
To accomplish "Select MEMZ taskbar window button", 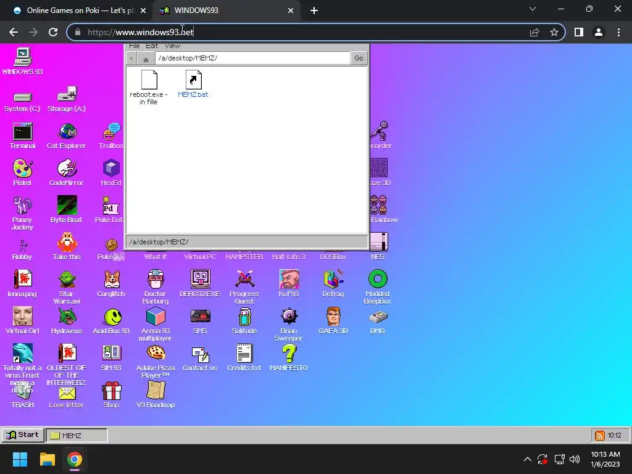I will [x=77, y=435].
